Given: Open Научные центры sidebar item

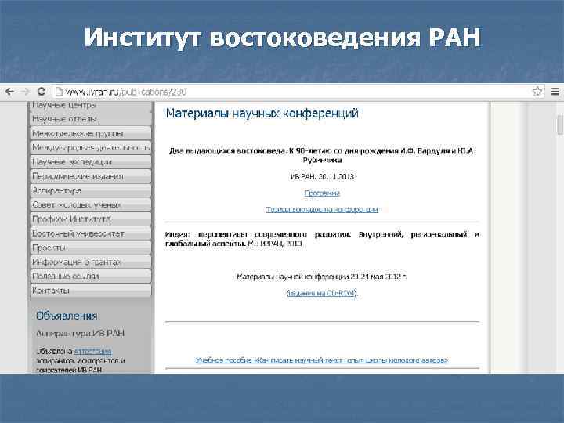Looking at the screenshot, I should coord(91,106).
